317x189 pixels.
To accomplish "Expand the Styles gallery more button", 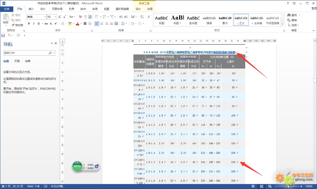I will pyautogui.click(x=282, y=24).
